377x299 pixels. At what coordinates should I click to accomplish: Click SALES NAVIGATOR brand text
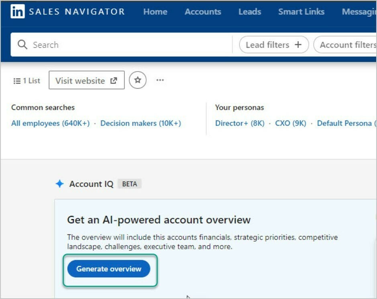point(77,12)
